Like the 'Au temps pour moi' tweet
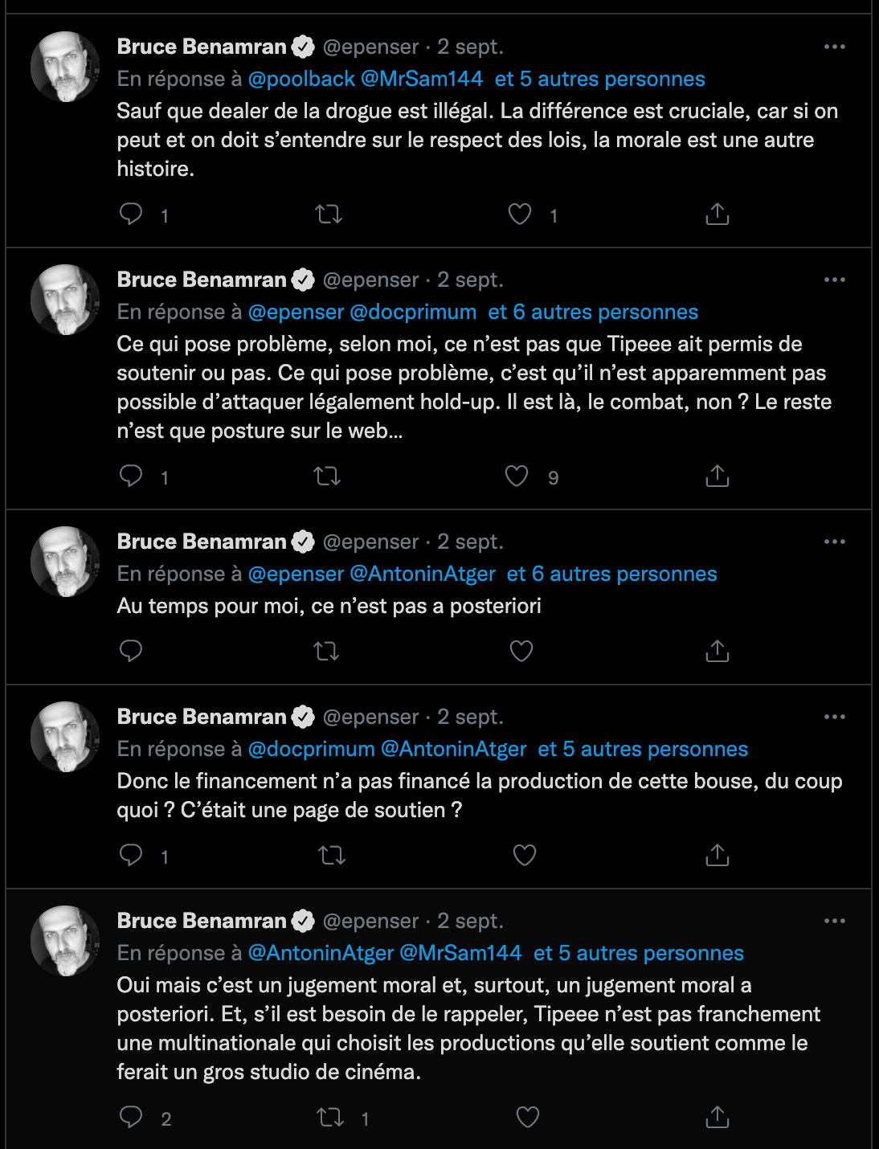This screenshot has width=879, height=1149. [521, 651]
